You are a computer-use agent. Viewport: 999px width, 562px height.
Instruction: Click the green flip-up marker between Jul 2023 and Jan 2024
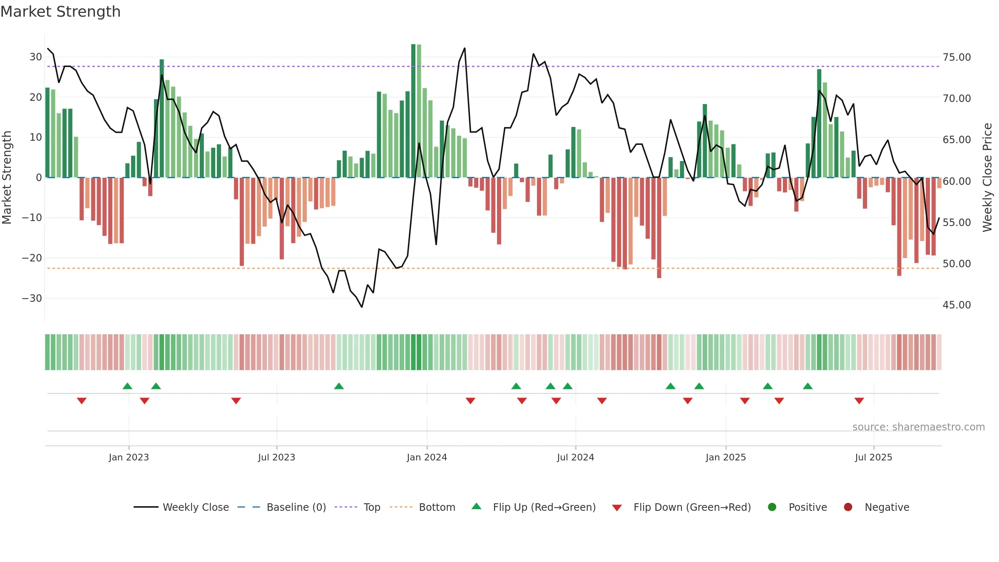(x=339, y=386)
